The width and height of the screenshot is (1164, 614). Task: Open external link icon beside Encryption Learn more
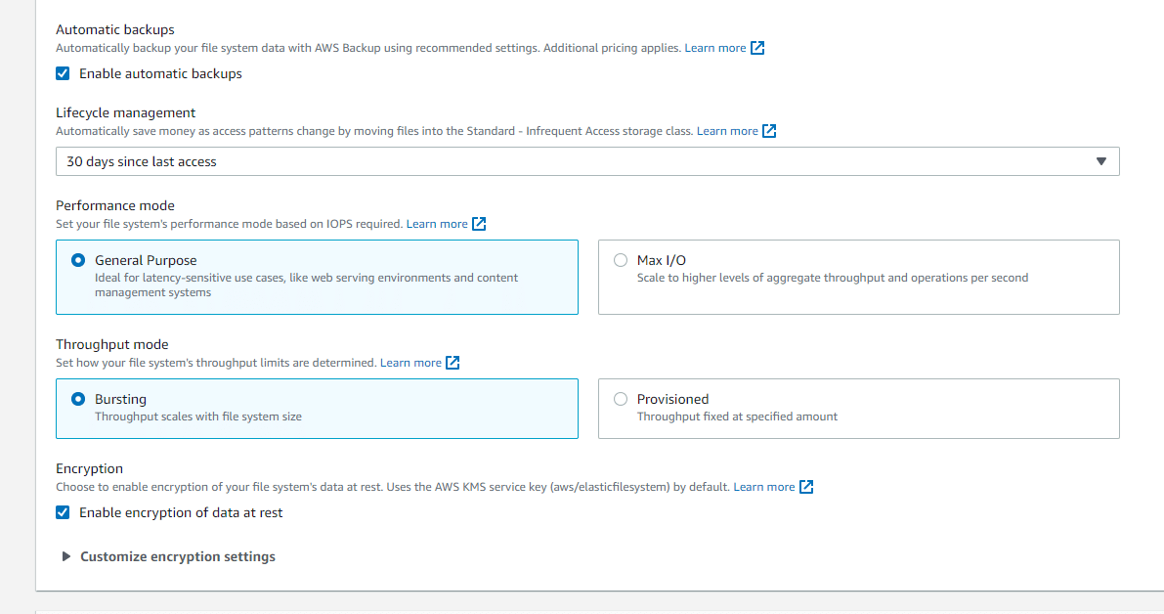806,487
